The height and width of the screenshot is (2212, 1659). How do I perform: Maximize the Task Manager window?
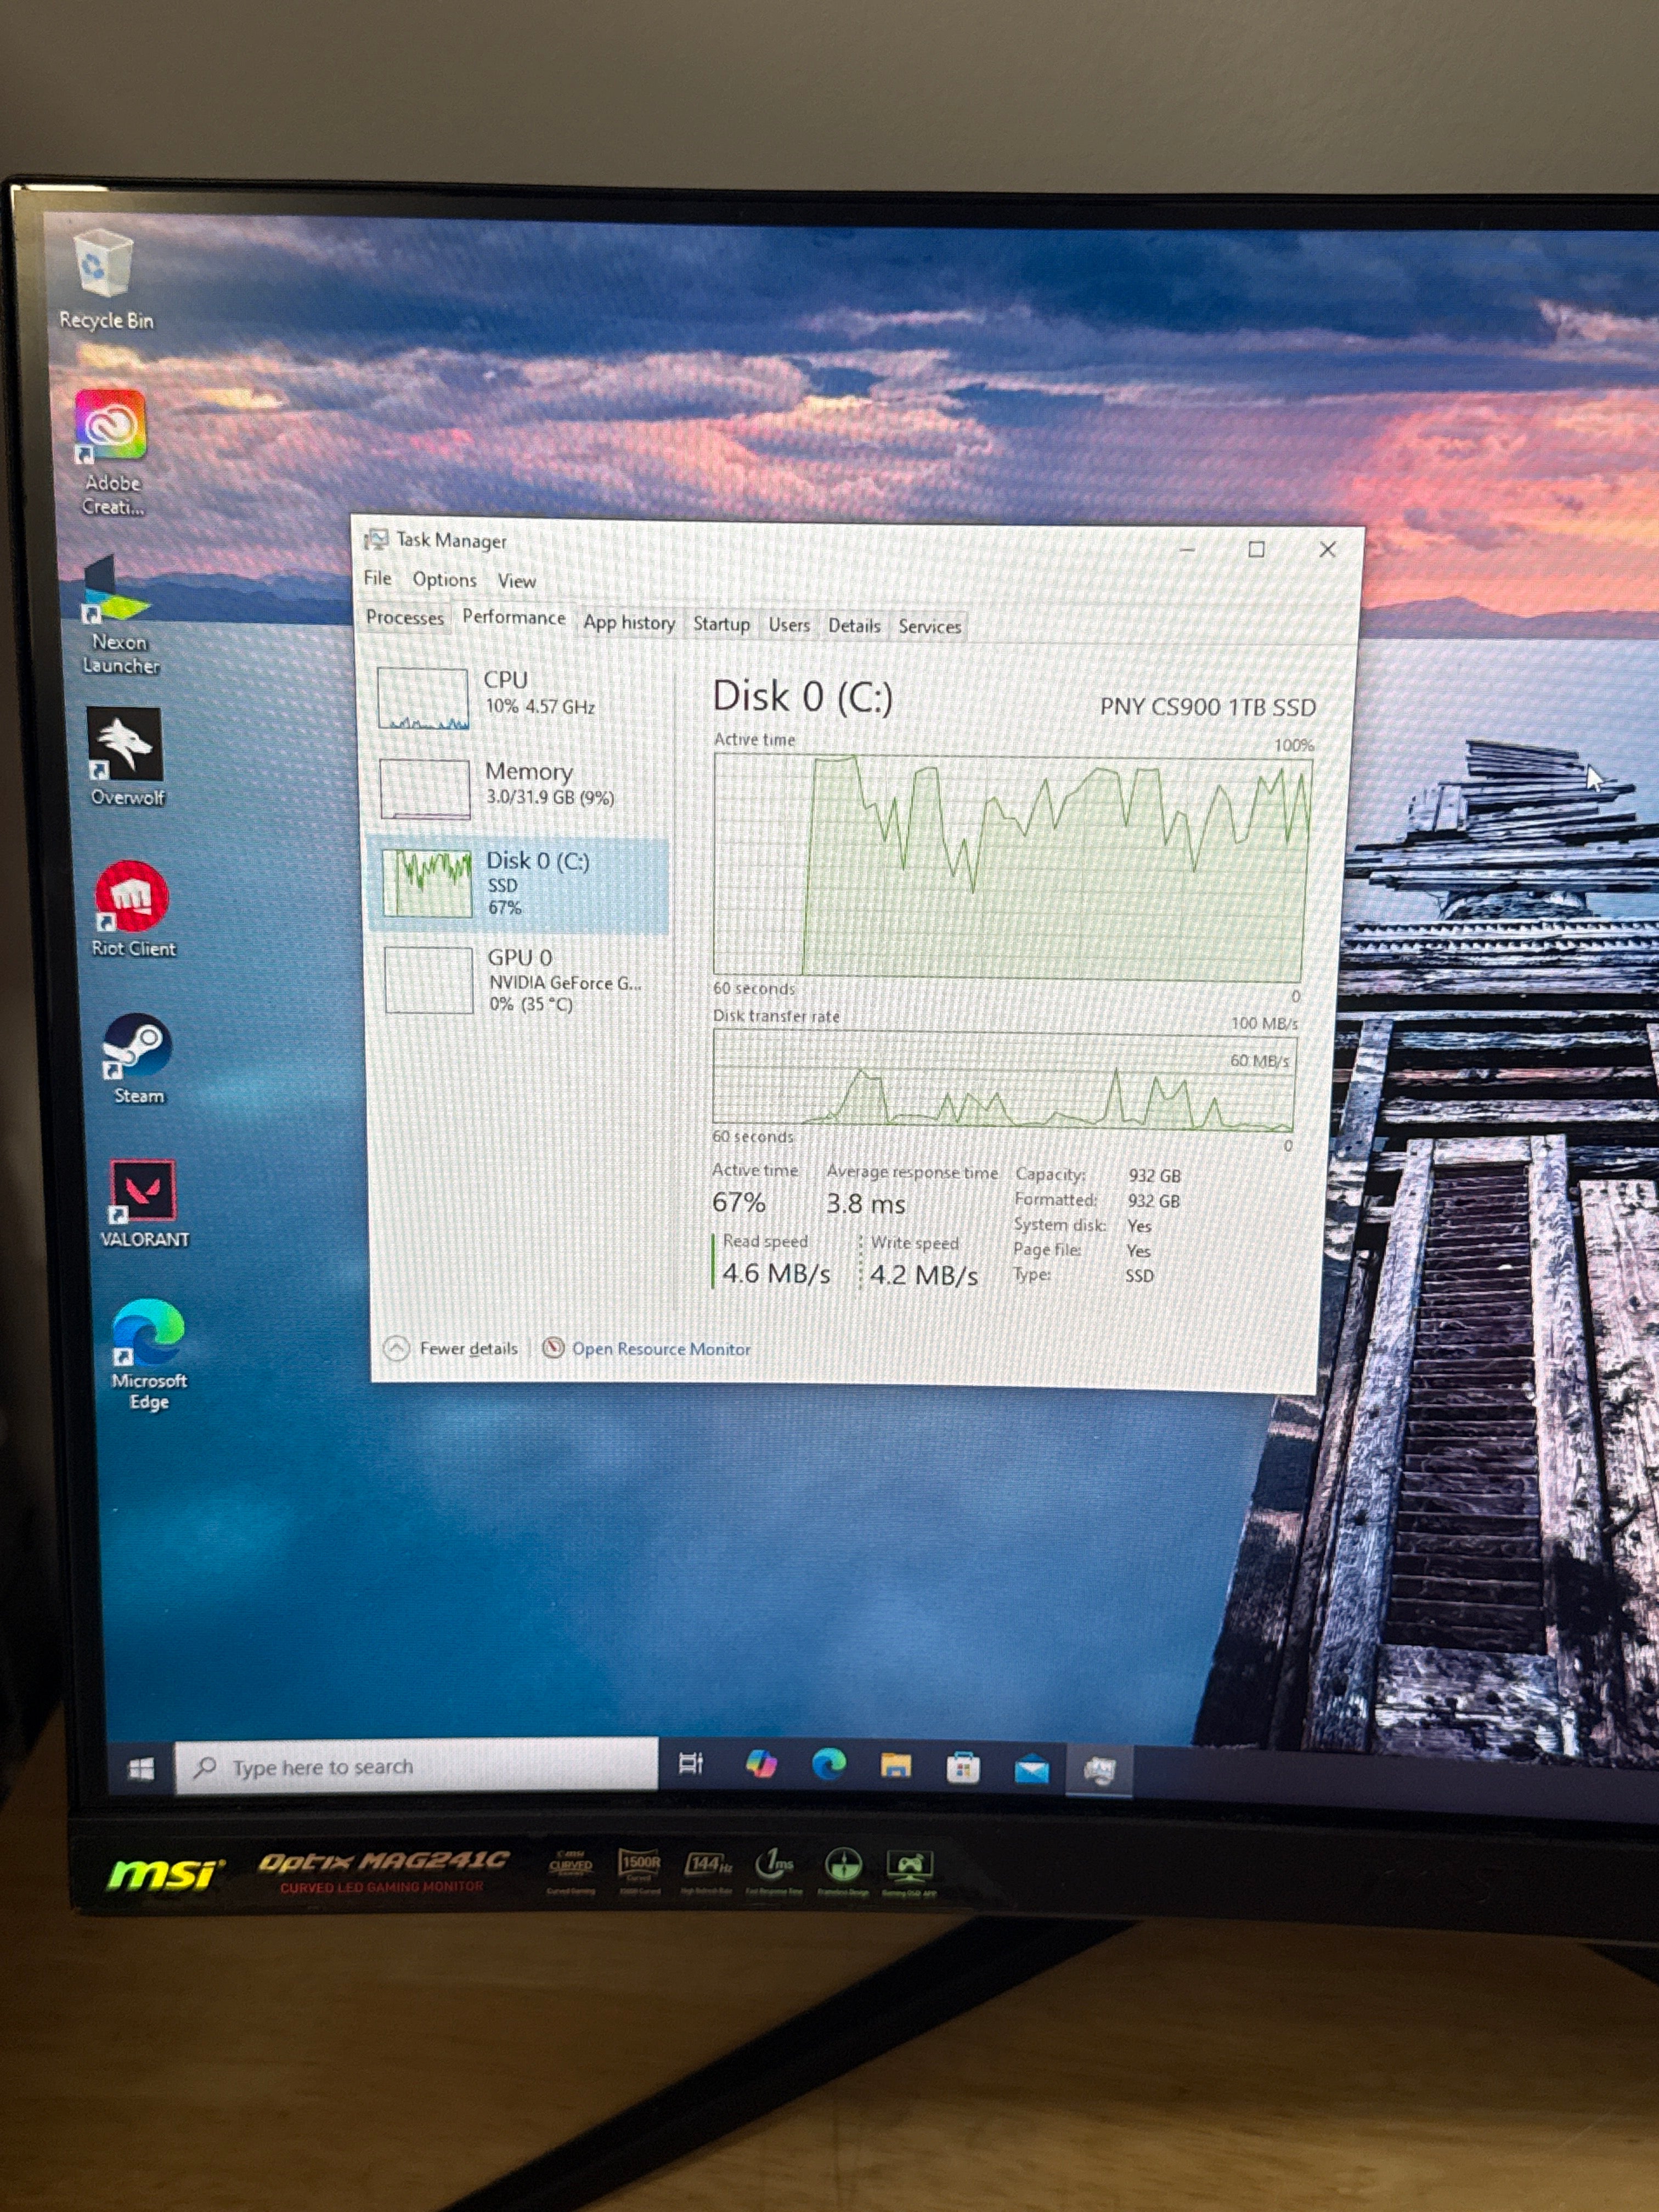[x=1256, y=549]
